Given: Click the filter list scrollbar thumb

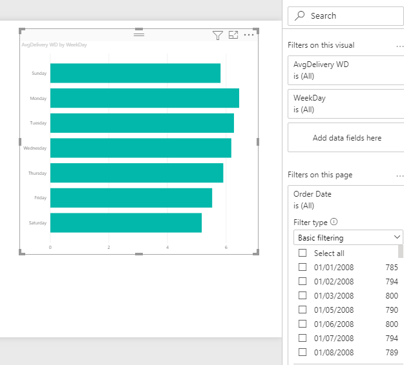Looking at the screenshot, I should tap(400, 252).
